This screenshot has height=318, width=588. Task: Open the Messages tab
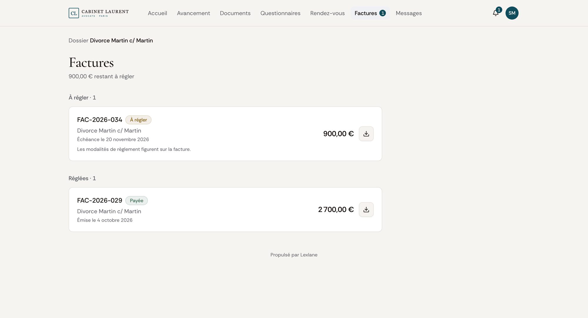pyautogui.click(x=409, y=13)
